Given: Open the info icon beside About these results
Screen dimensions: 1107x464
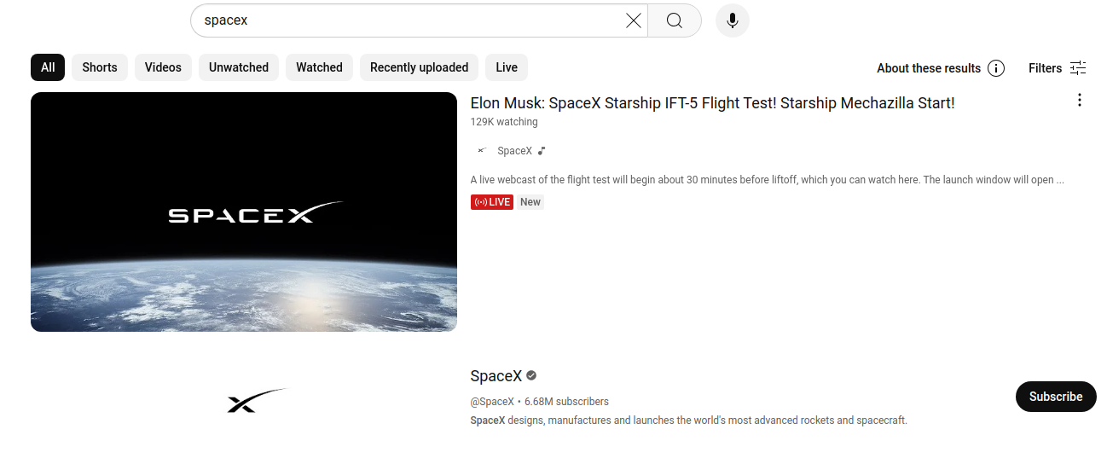Looking at the screenshot, I should [996, 68].
